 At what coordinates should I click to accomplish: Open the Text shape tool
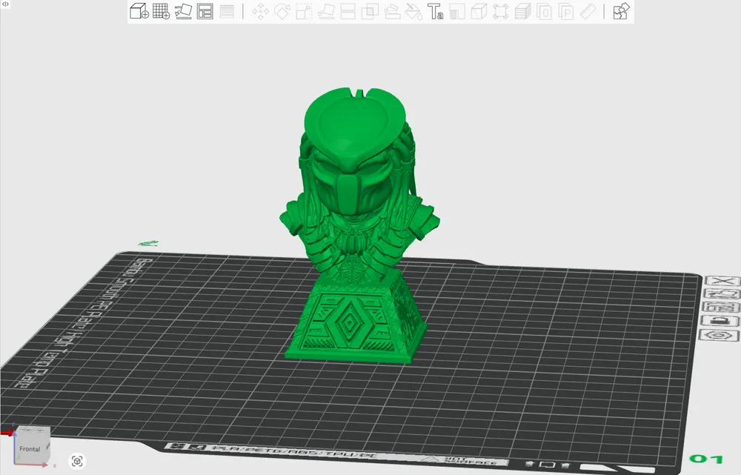coord(436,11)
